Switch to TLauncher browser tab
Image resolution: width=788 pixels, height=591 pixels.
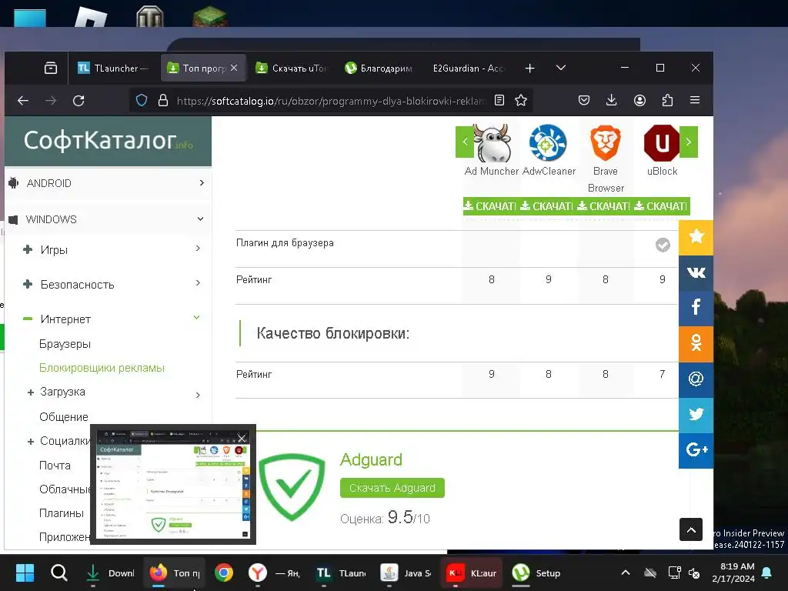coord(113,68)
